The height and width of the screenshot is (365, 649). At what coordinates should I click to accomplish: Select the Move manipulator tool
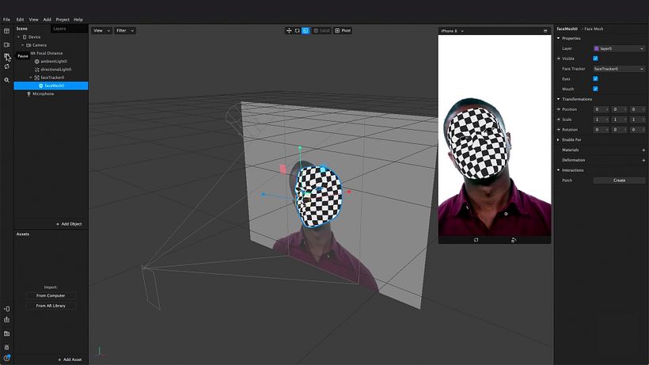click(289, 31)
